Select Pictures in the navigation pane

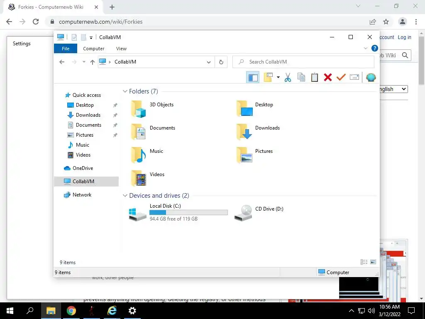click(x=85, y=135)
